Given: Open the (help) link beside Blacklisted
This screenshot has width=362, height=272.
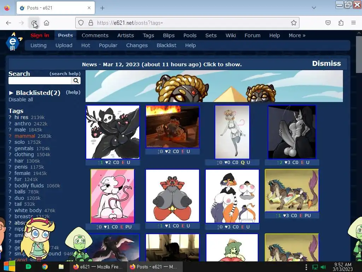Looking at the screenshot, I should [73, 92].
